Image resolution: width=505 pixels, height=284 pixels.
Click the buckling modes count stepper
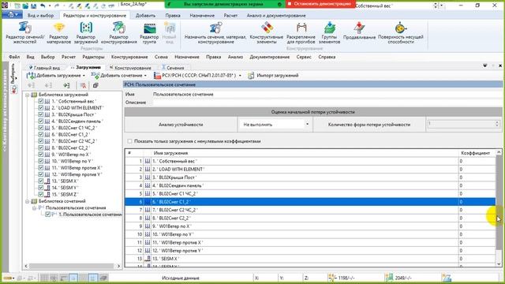[497, 124]
